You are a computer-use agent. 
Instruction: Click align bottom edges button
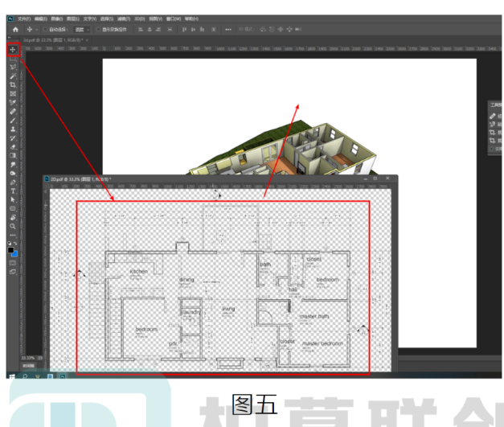203,30
